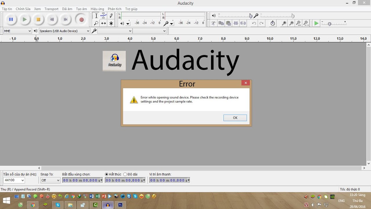
Task: Click the Pause transport button
Action: coord(11,19)
